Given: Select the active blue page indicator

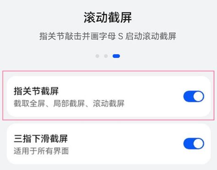Looking at the screenshot, I should click(116, 56).
